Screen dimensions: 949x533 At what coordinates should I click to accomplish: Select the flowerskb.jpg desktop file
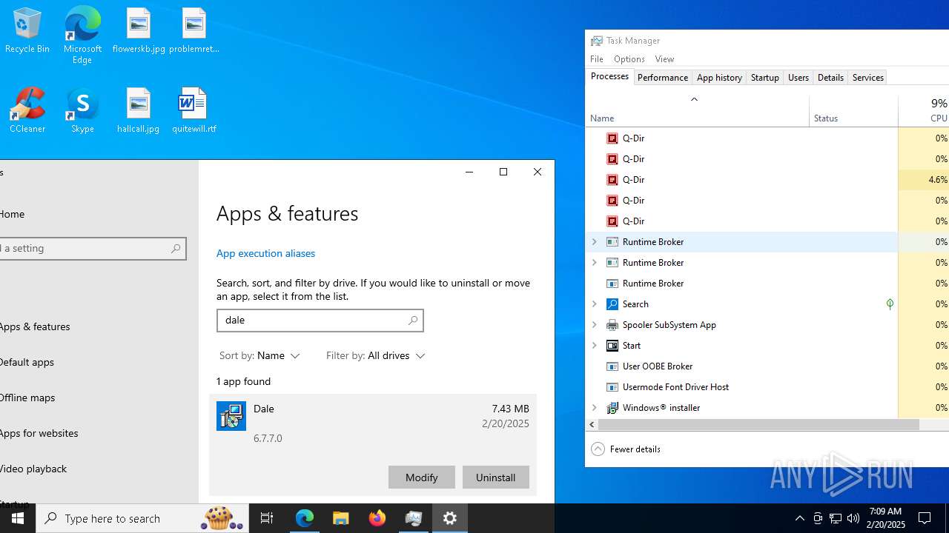[x=139, y=30]
